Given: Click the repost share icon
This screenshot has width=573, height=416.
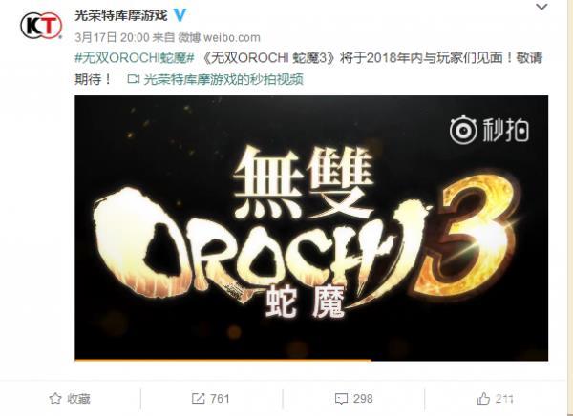Looking at the screenshot, I should pyautogui.click(x=198, y=398).
